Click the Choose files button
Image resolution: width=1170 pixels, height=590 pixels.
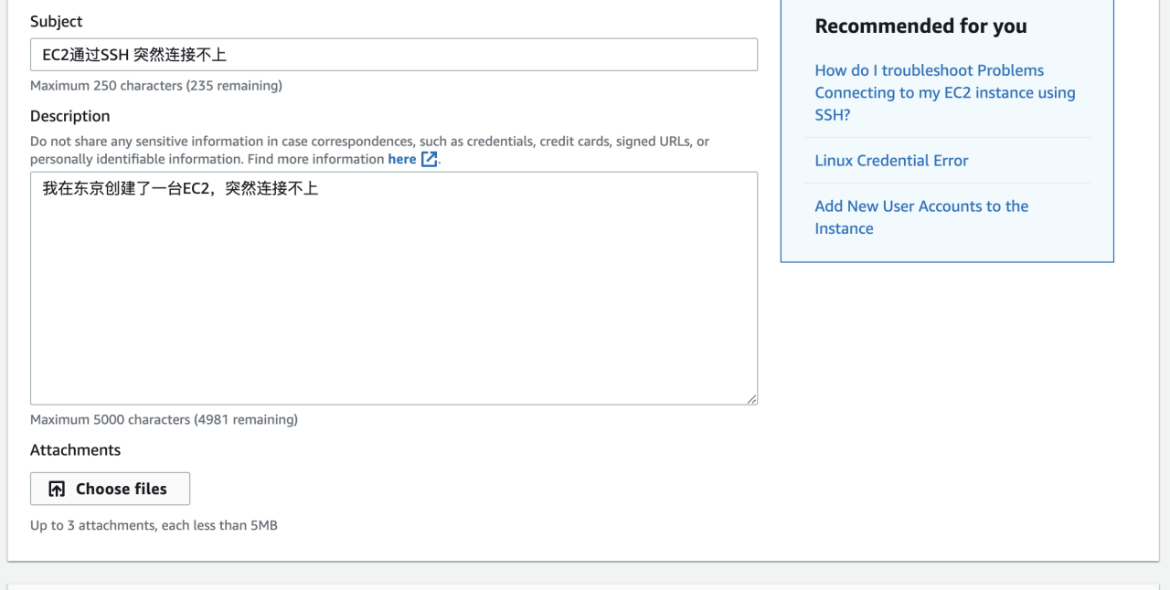pyautogui.click(x=110, y=489)
